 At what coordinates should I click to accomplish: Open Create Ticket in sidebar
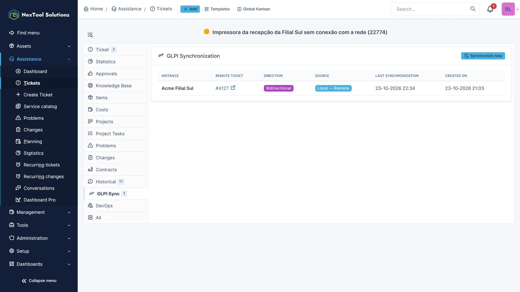click(39, 95)
